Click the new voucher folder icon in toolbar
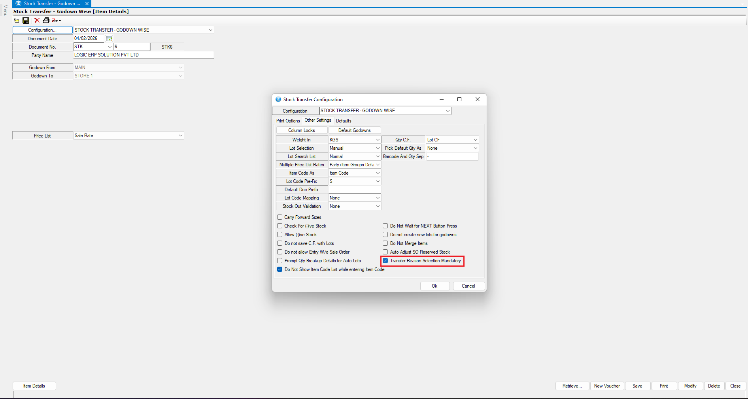This screenshot has height=399, width=748. click(17, 21)
